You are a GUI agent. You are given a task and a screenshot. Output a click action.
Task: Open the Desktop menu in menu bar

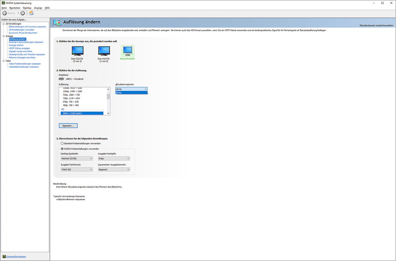point(27,8)
